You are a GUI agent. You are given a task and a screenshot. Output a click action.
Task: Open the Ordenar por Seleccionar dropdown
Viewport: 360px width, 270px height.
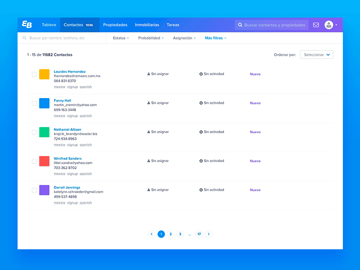coord(316,55)
